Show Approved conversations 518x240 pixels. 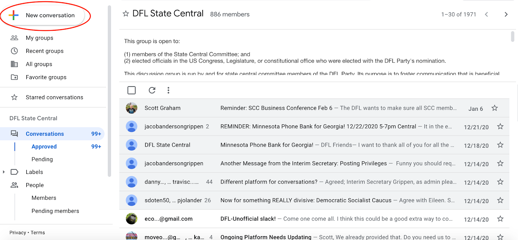pyautogui.click(x=44, y=146)
